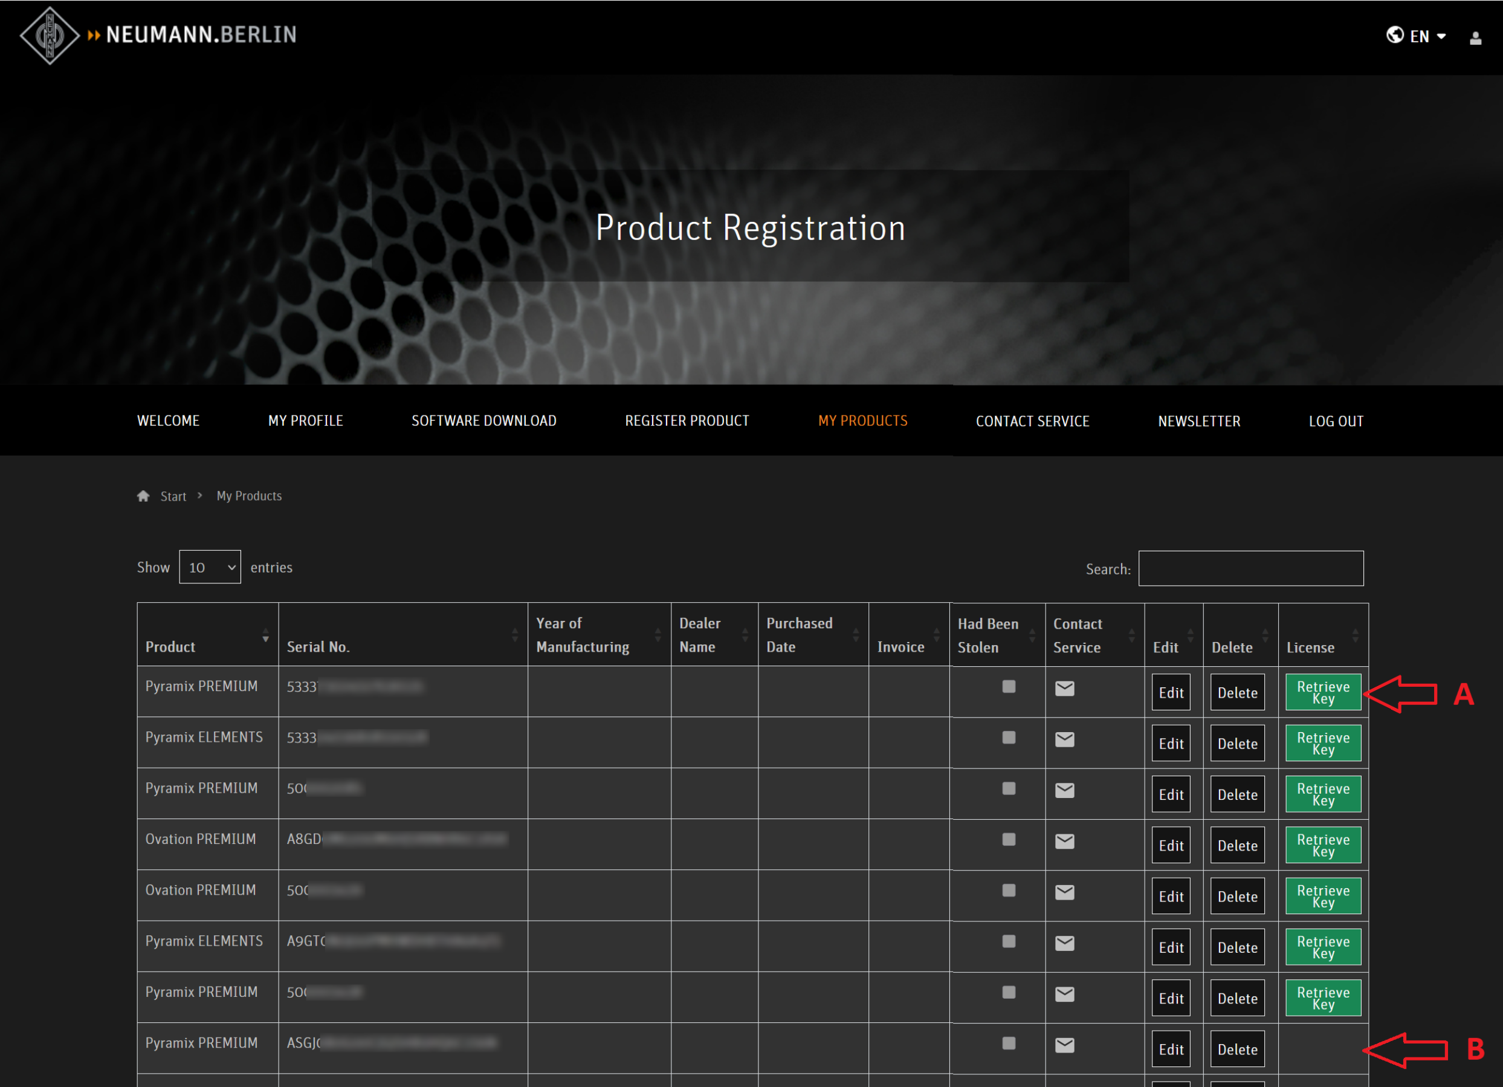Click into the Search input field
Image resolution: width=1503 pixels, height=1087 pixels.
click(x=1250, y=569)
